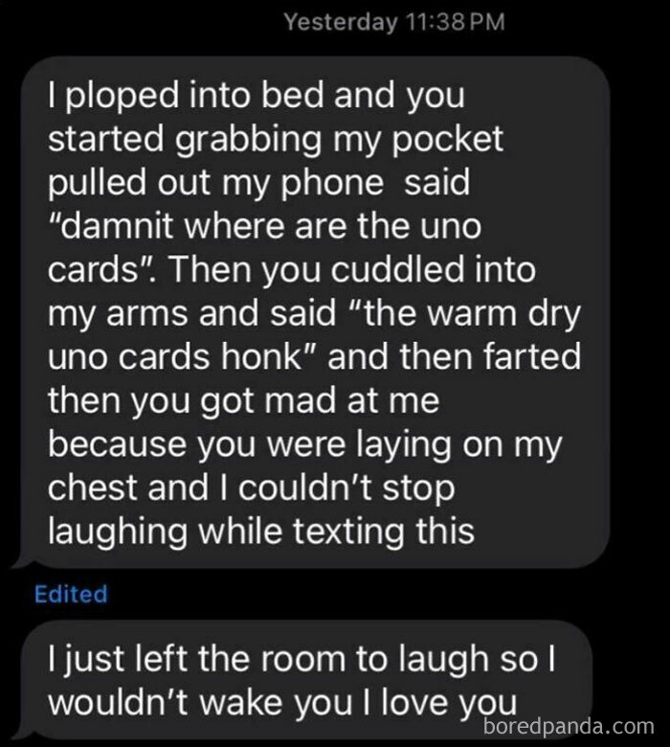Click the words "Then you cuddled into"
The image size is (670, 747).
(x=353, y=270)
